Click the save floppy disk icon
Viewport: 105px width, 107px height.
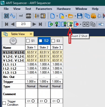point(80,16)
